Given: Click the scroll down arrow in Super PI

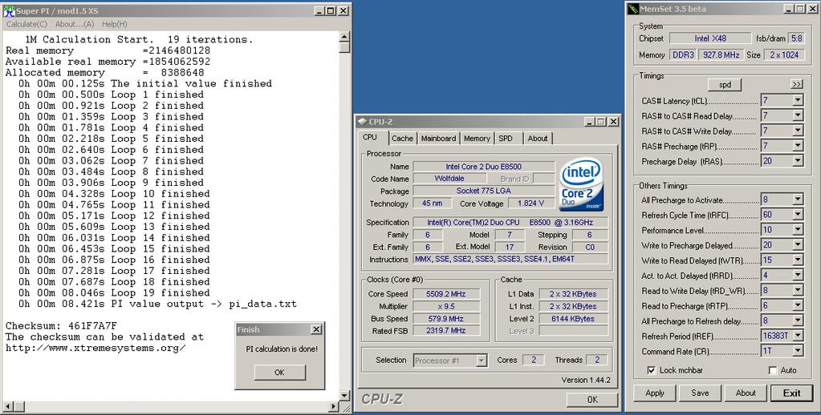Looking at the screenshot, I should pyautogui.click(x=344, y=396).
